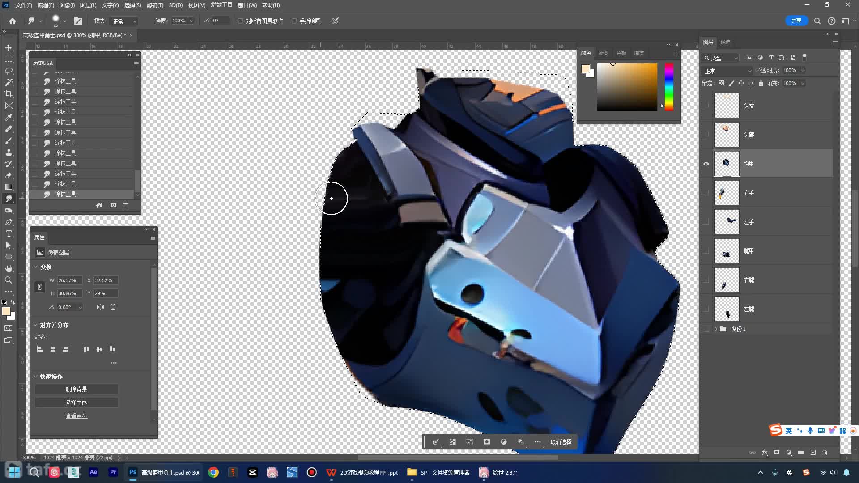859x483 pixels.
Task: Hide the 胸甲 layer eye icon
Action: pyautogui.click(x=706, y=164)
